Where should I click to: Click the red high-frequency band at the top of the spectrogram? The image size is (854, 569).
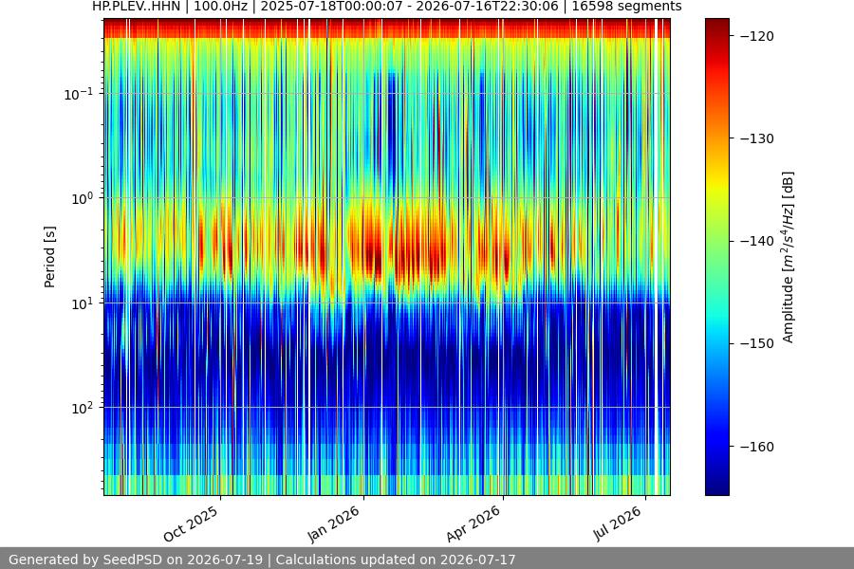click(x=387, y=28)
